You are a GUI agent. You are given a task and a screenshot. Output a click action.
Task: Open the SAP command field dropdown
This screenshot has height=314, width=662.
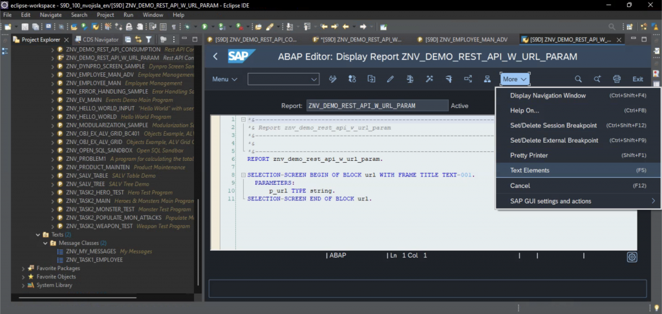[314, 79]
